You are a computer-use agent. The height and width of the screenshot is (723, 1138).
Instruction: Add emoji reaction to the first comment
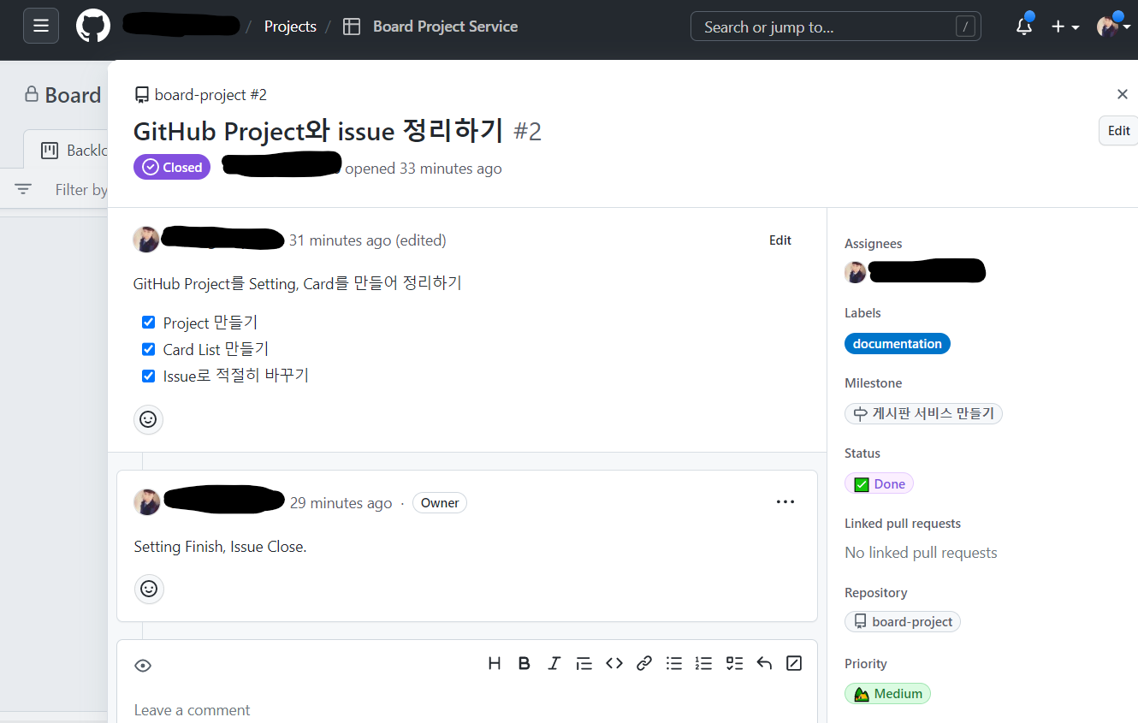(x=148, y=419)
